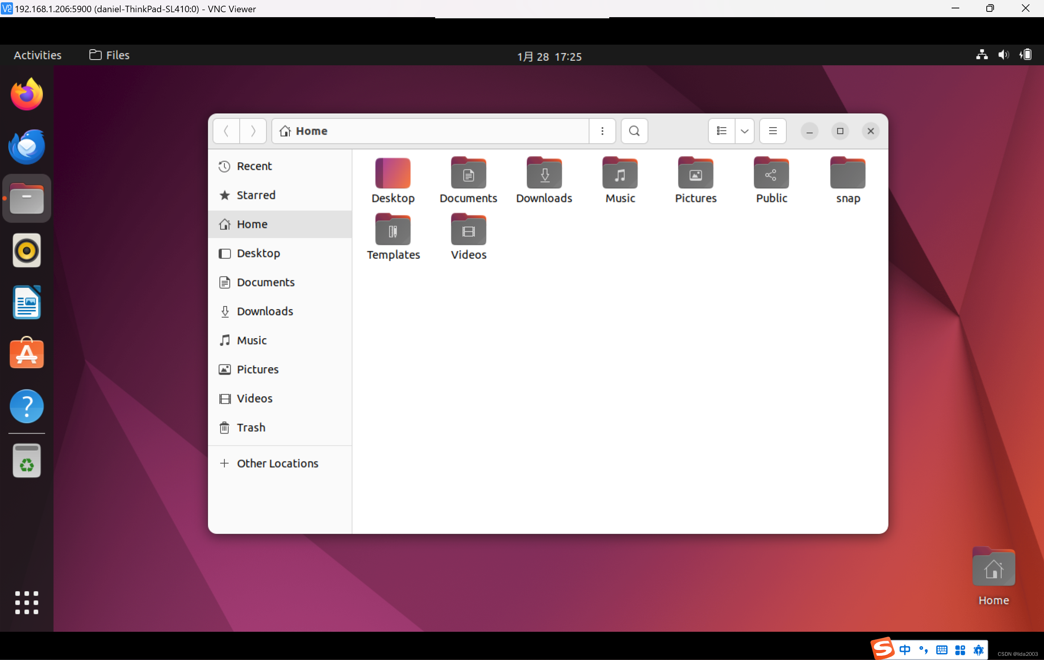Open the Activities overview
1044x660 pixels.
[37, 55]
